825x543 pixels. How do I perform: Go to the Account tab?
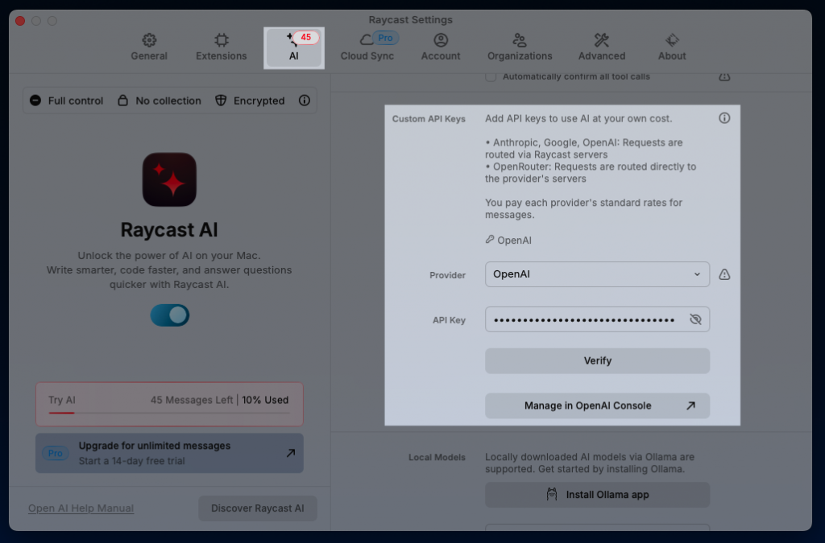[x=441, y=47]
